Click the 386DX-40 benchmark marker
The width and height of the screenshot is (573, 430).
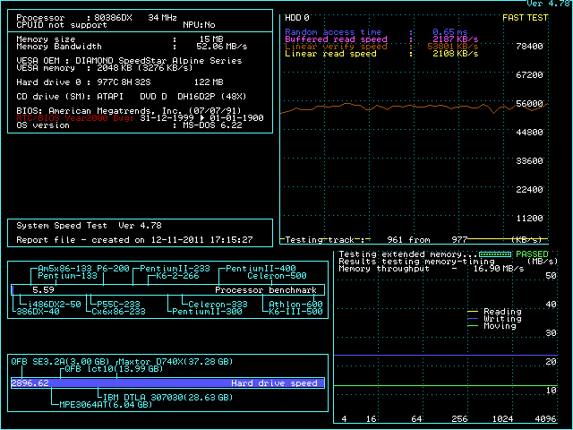[x=38, y=311]
